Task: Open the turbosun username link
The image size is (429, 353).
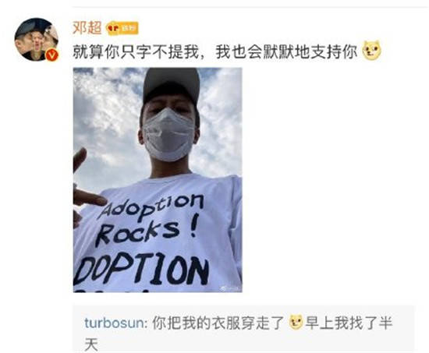Action: [114, 323]
